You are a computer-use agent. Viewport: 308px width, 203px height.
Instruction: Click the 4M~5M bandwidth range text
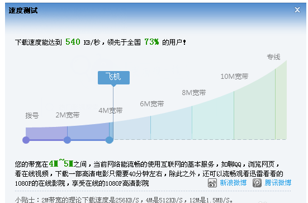point(61,163)
